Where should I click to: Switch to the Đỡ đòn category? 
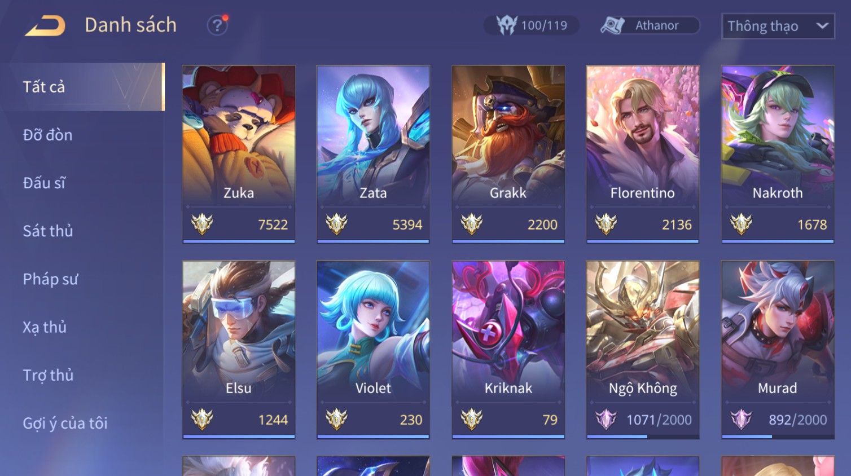coord(47,135)
